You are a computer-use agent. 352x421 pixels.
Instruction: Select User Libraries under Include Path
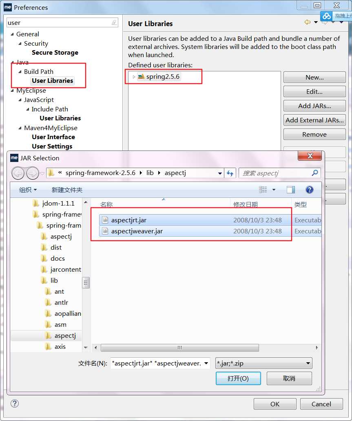tap(60, 118)
